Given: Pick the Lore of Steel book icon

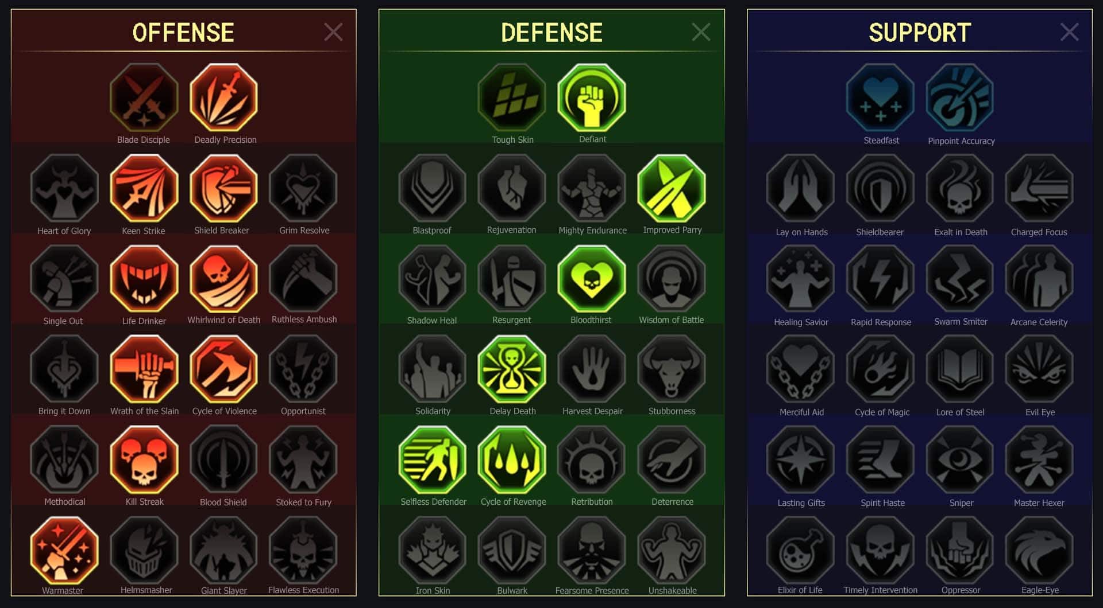Looking at the screenshot, I should pos(960,370).
